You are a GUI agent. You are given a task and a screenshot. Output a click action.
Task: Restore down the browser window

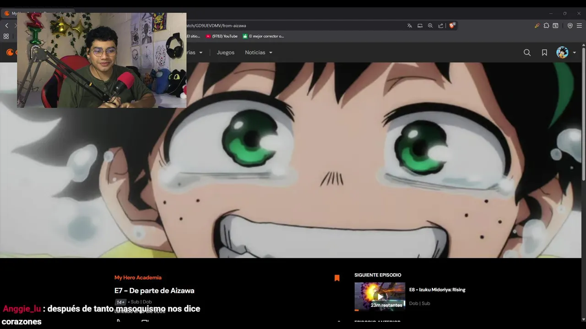[x=564, y=14]
